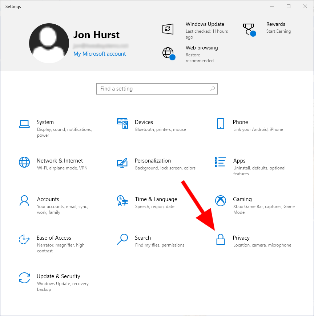Go to Personalization label
314x316 pixels.
(153, 161)
